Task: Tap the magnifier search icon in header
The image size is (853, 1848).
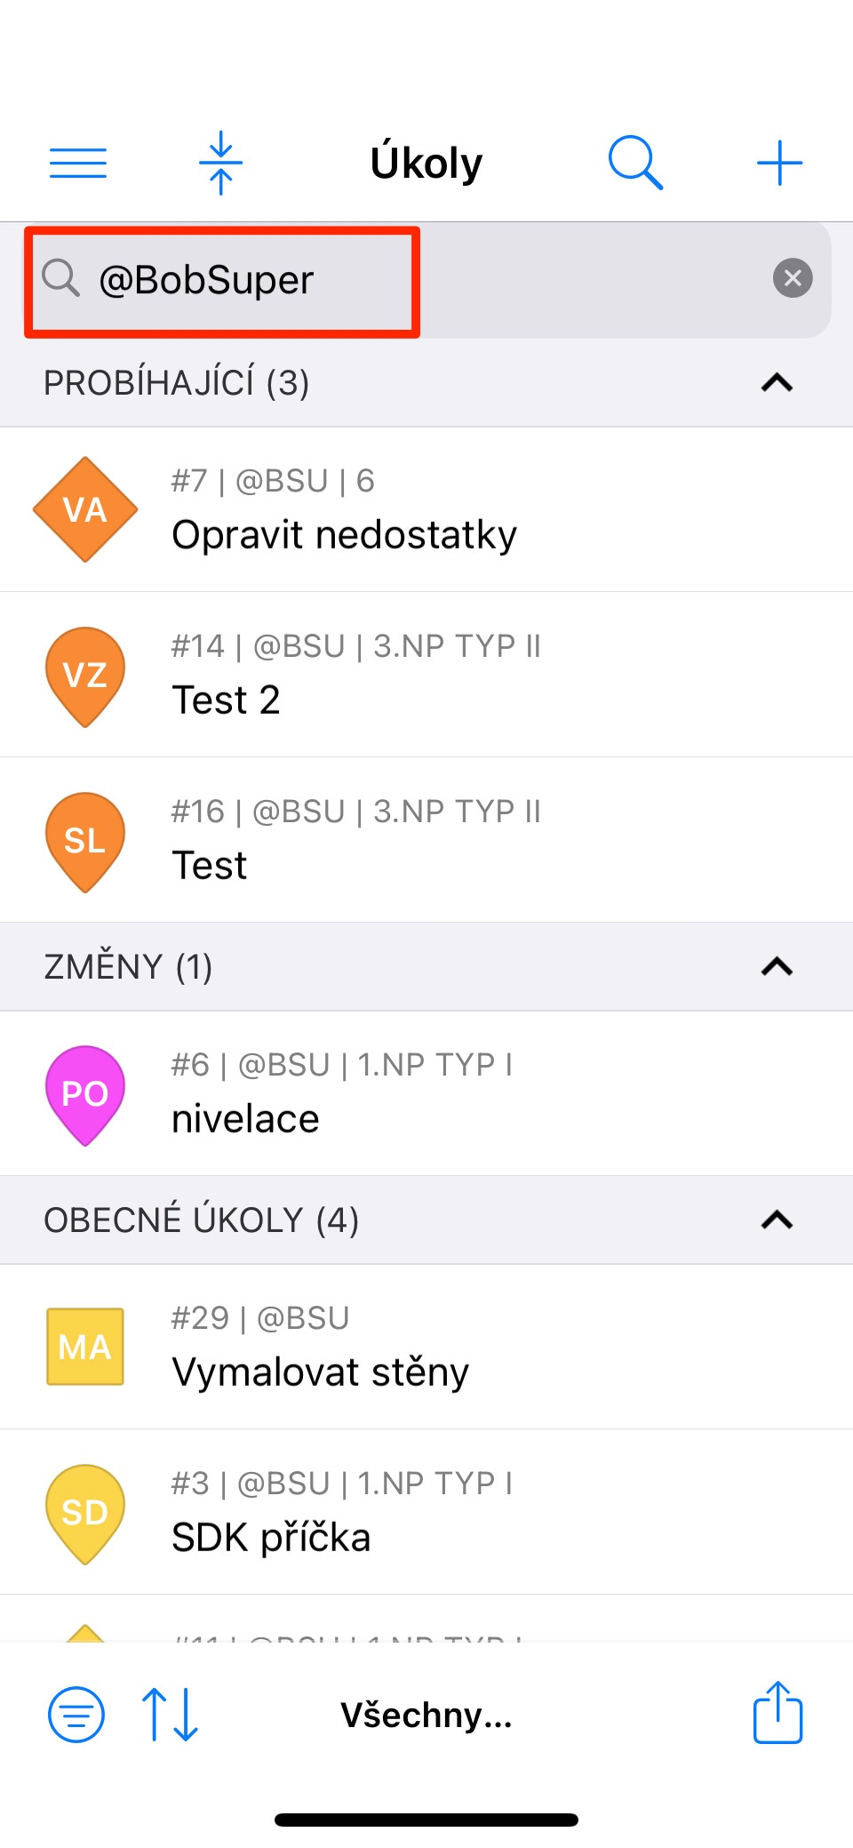Action: [x=635, y=163]
